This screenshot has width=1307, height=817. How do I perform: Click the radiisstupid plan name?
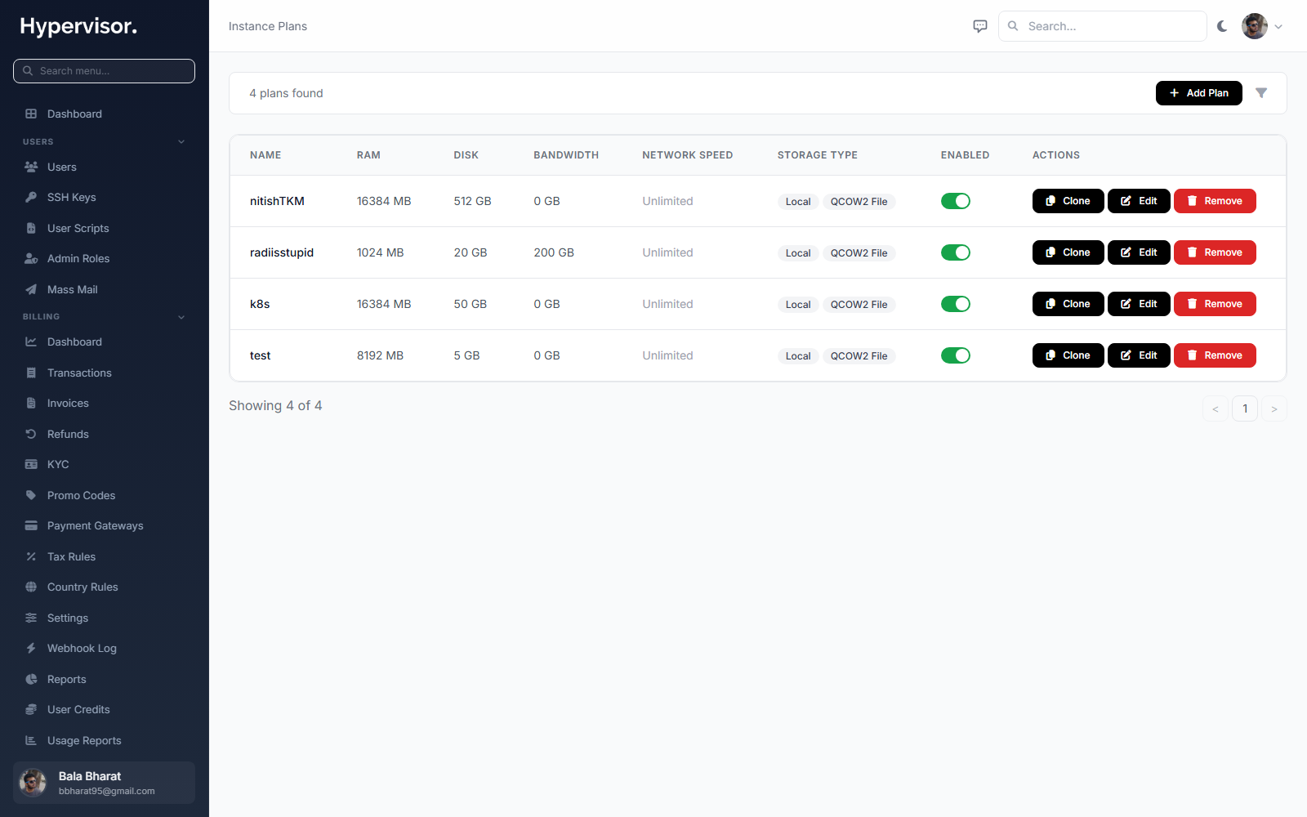click(282, 252)
